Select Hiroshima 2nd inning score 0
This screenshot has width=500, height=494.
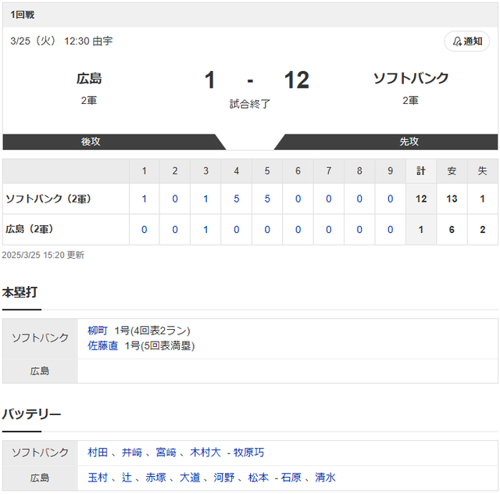(x=175, y=230)
